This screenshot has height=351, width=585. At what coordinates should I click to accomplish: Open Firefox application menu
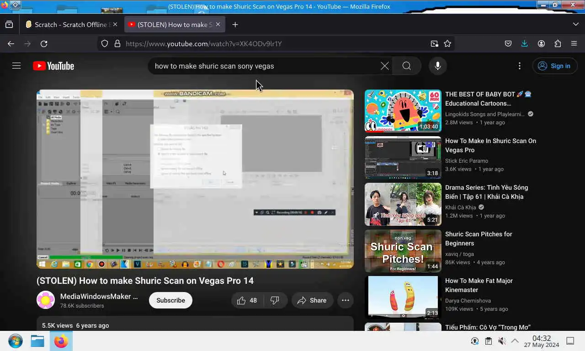tap(574, 43)
